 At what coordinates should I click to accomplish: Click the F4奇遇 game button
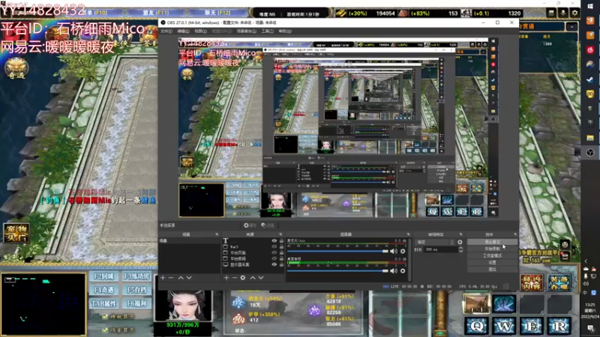103,290
